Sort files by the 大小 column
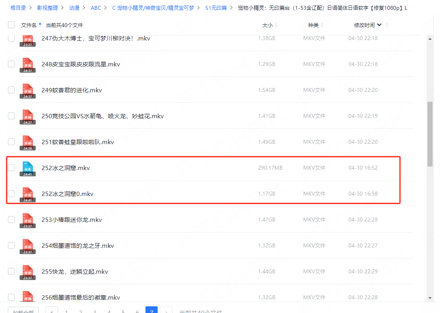This screenshot has width=440, height=313. 267,25
